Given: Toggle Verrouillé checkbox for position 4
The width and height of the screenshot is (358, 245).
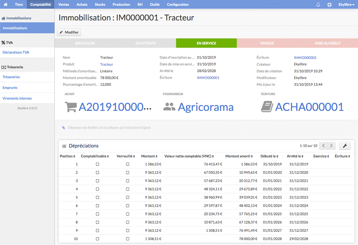Looking at the screenshot, I should click(x=128, y=189).
